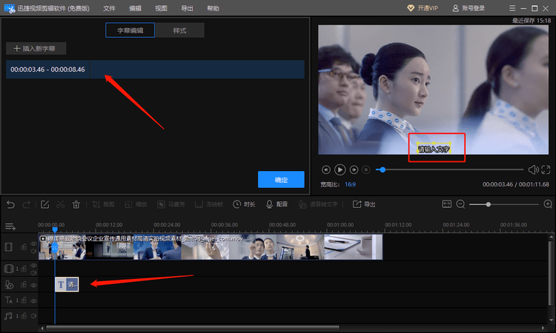
Task: Toggle eye visibility on overlay track 1
Action: point(33,266)
